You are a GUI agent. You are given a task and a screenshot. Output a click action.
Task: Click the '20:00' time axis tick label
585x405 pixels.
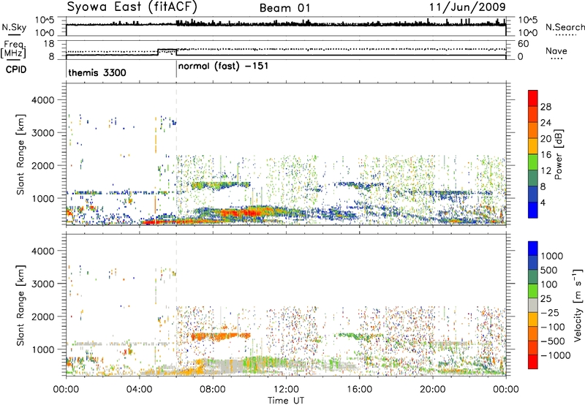tap(432, 390)
